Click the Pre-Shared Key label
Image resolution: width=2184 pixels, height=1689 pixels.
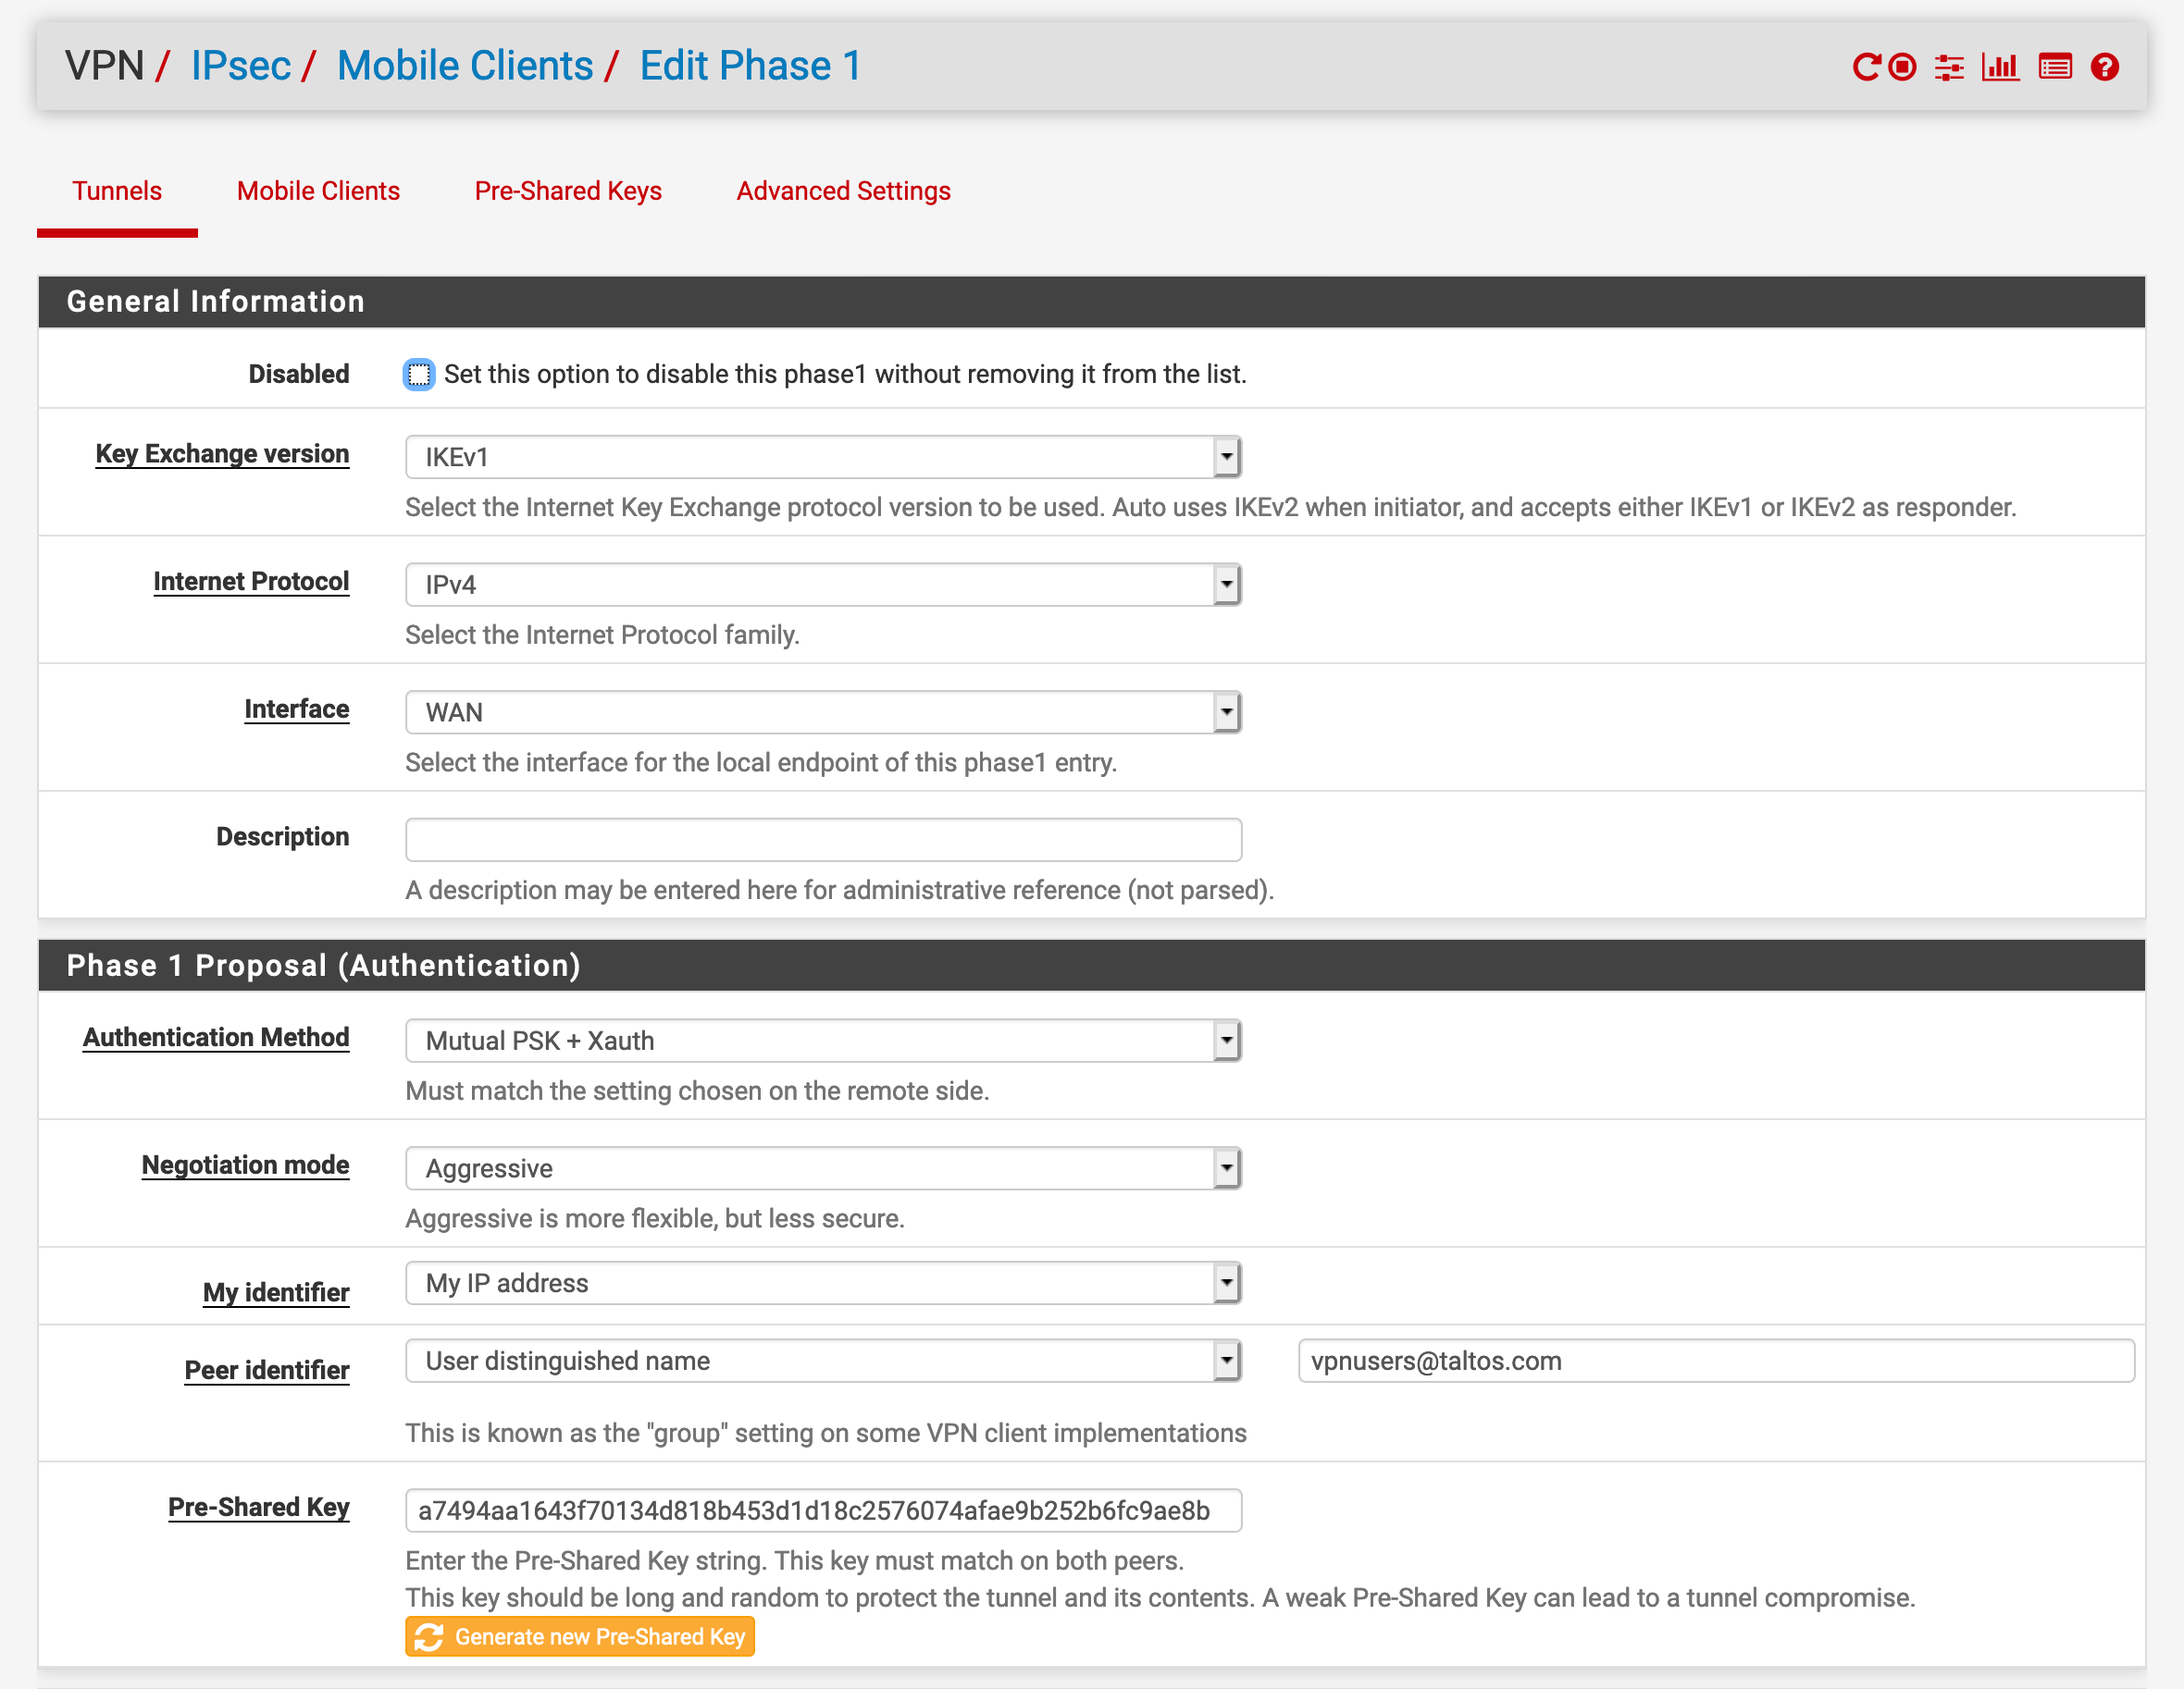point(258,1508)
